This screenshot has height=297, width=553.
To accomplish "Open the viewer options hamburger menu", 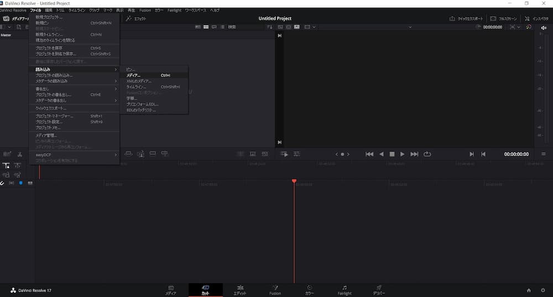I will pos(544,154).
